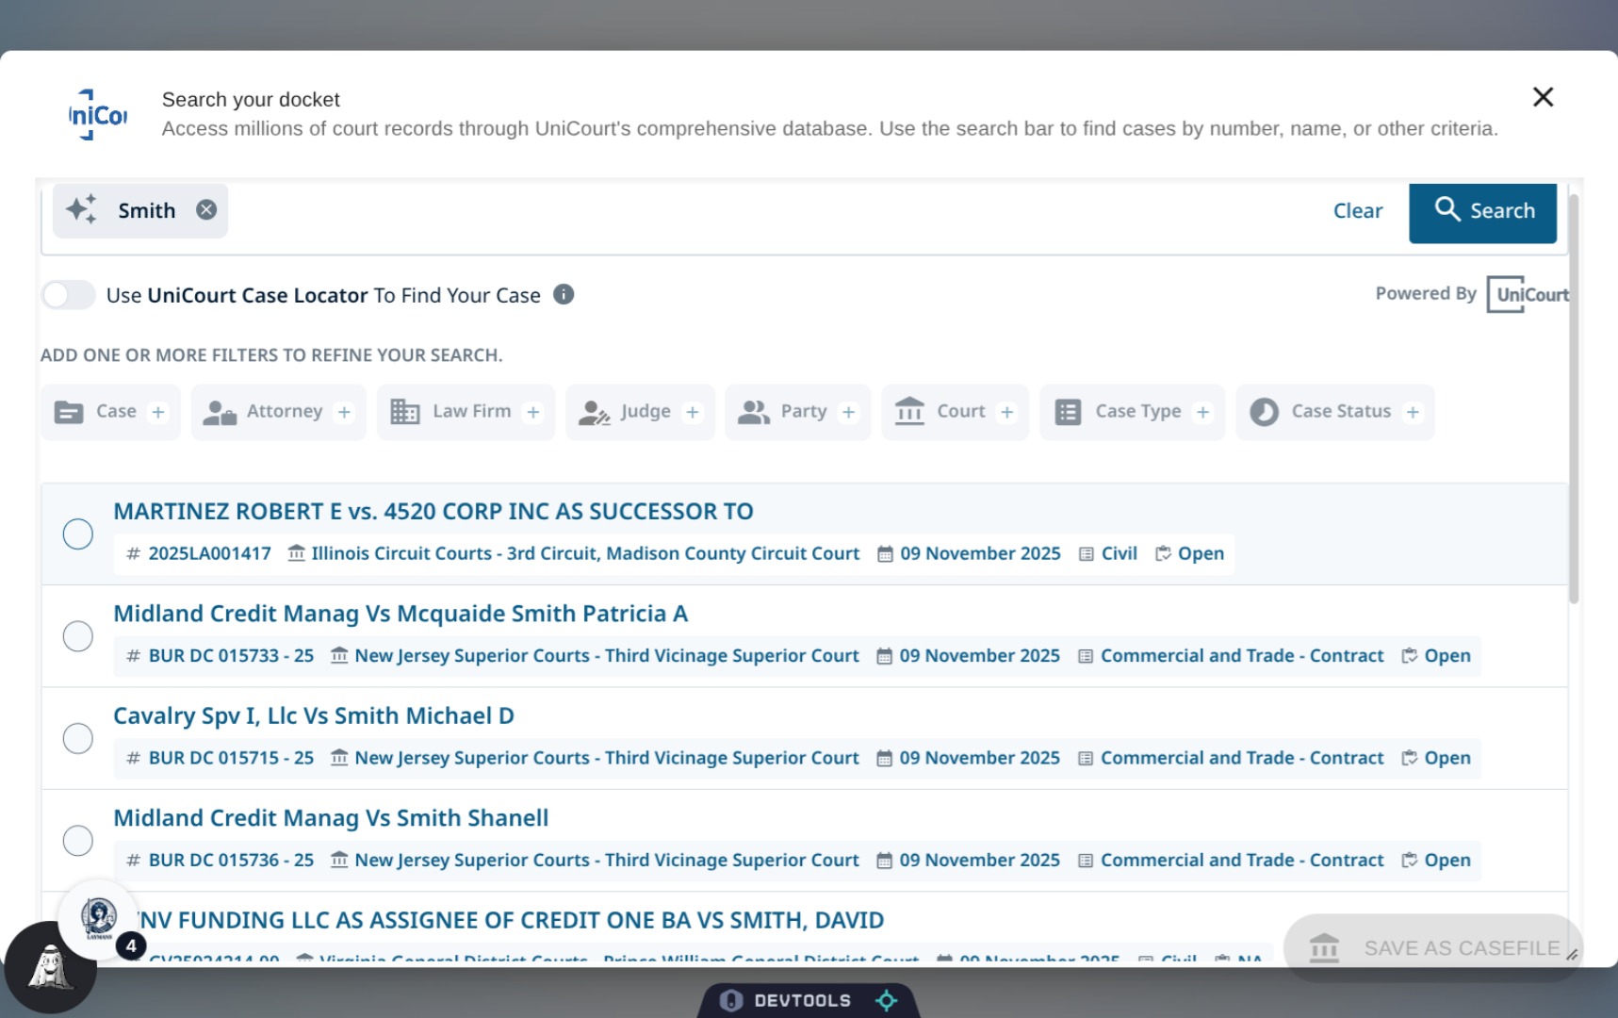Click Commercial and Trade - Contract in Mcquaide row
Viewport: 1618px width, 1018px height.
(x=1242, y=656)
